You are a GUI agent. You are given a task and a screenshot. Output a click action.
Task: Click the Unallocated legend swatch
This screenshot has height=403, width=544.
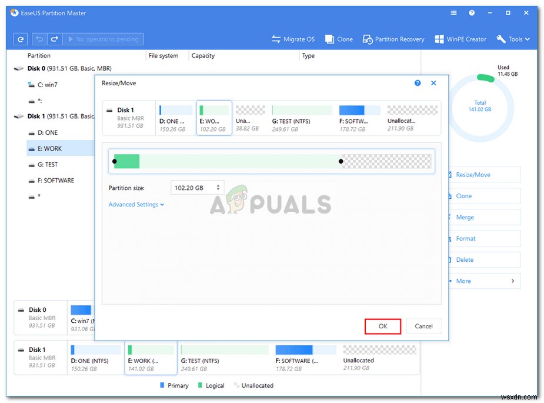pos(236,385)
